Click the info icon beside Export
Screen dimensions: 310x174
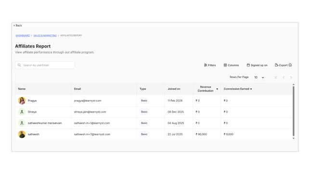(x=290, y=65)
